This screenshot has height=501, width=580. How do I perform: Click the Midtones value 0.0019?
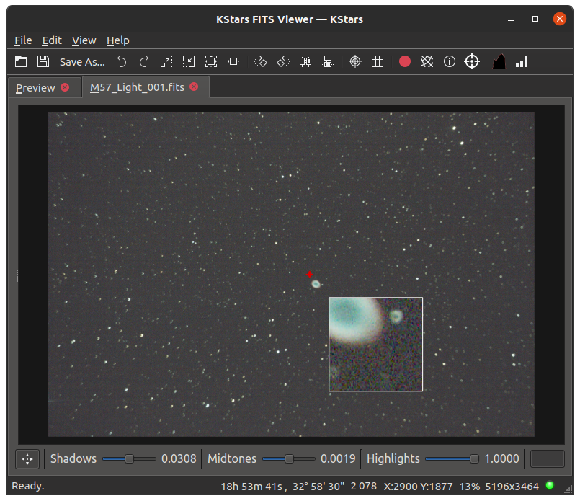pyautogui.click(x=338, y=458)
